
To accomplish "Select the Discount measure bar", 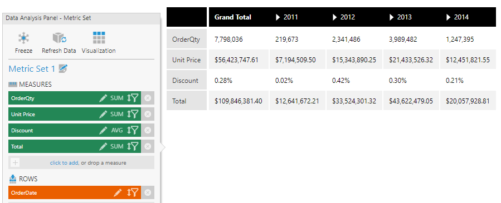I will click(x=75, y=130).
